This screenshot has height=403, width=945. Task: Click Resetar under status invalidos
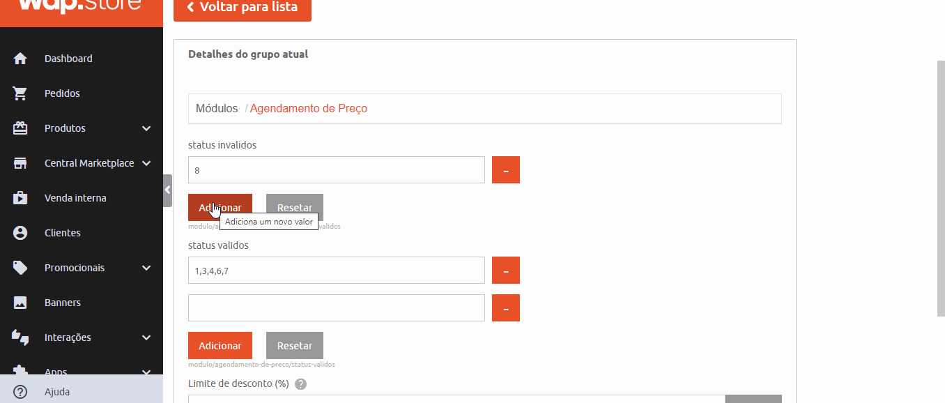[295, 207]
